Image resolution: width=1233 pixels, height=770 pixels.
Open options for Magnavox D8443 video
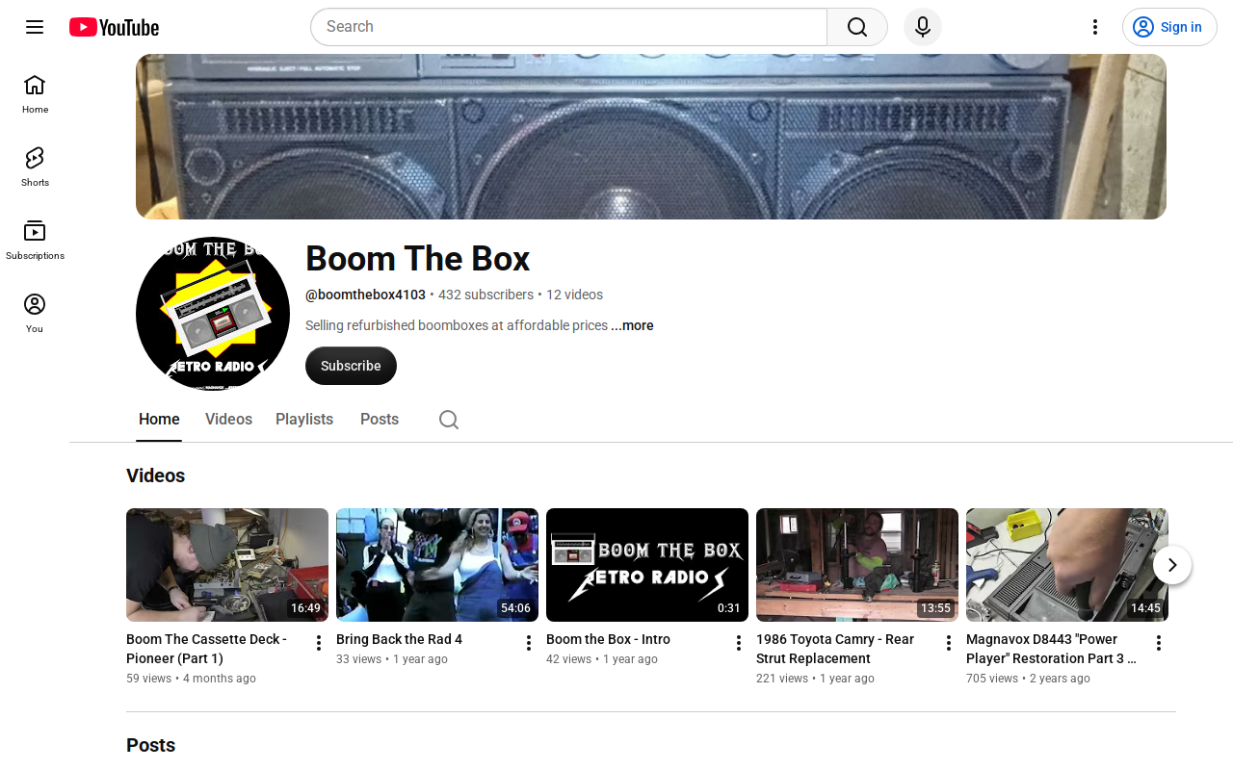click(x=1159, y=643)
